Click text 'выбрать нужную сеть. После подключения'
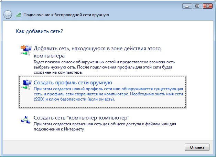Screen dimensions: 216x157 click(x=102, y=68)
